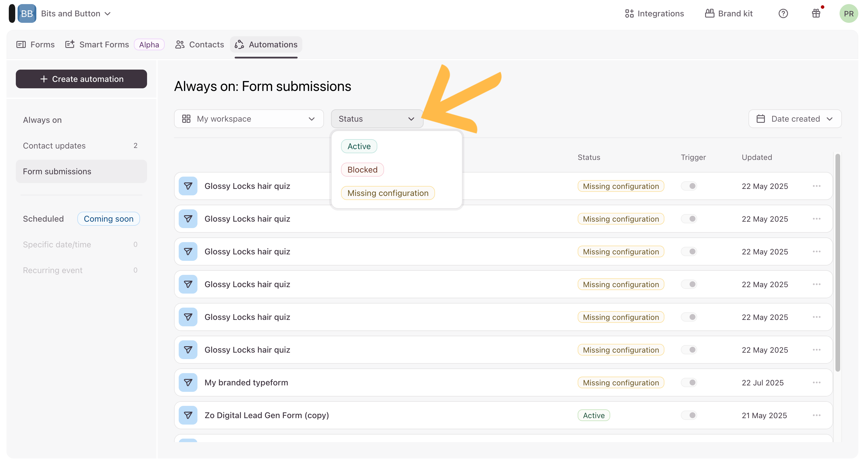Choose Missing configuration status filter option

point(388,193)
